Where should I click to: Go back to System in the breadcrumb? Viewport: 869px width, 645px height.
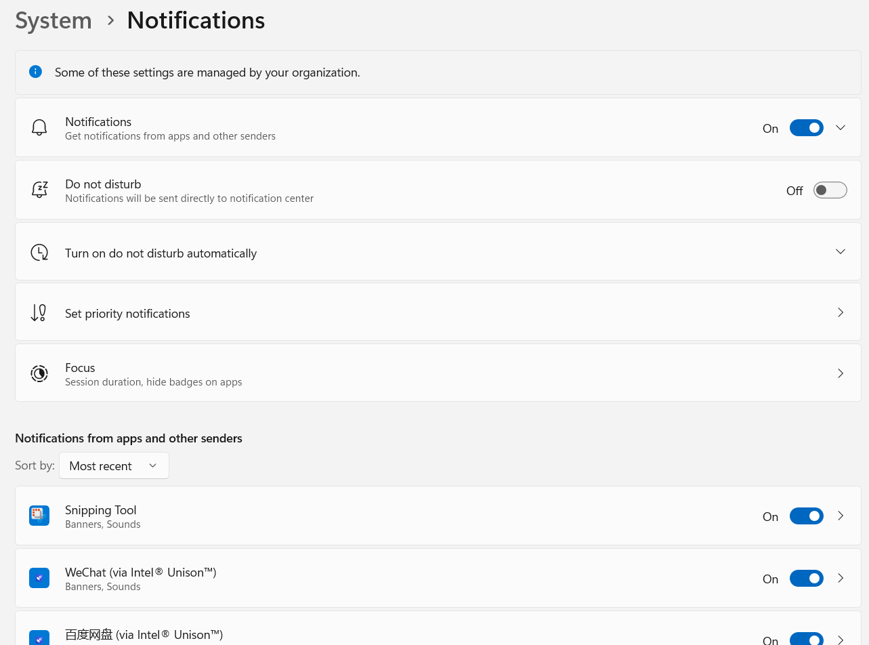pyautogui.click(x=54, y=20)
